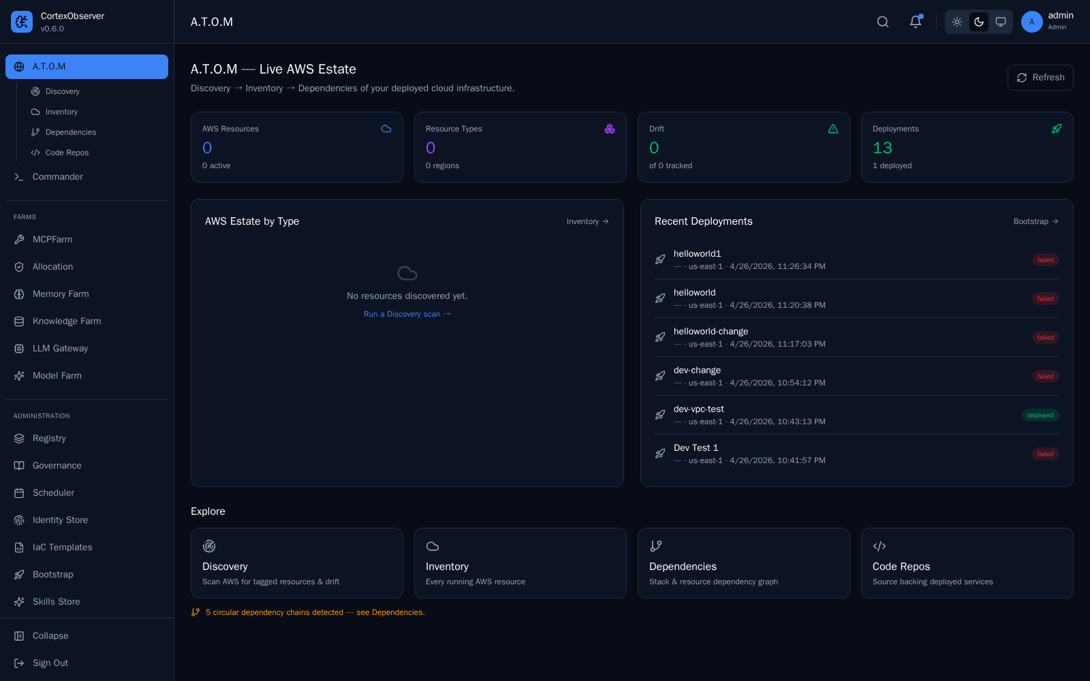
Task: Click the Scheduler calendar icon
Action: click(19, 493)
